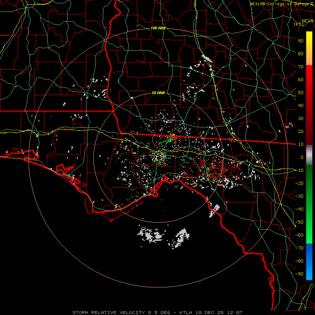Click the 10 DEC 25 date text
Viewport: 315px width, 315px height.
tap(210, 313)
